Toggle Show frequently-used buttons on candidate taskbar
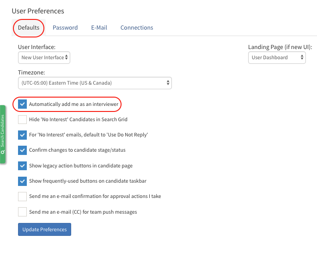317x253 pixels. 22,181
